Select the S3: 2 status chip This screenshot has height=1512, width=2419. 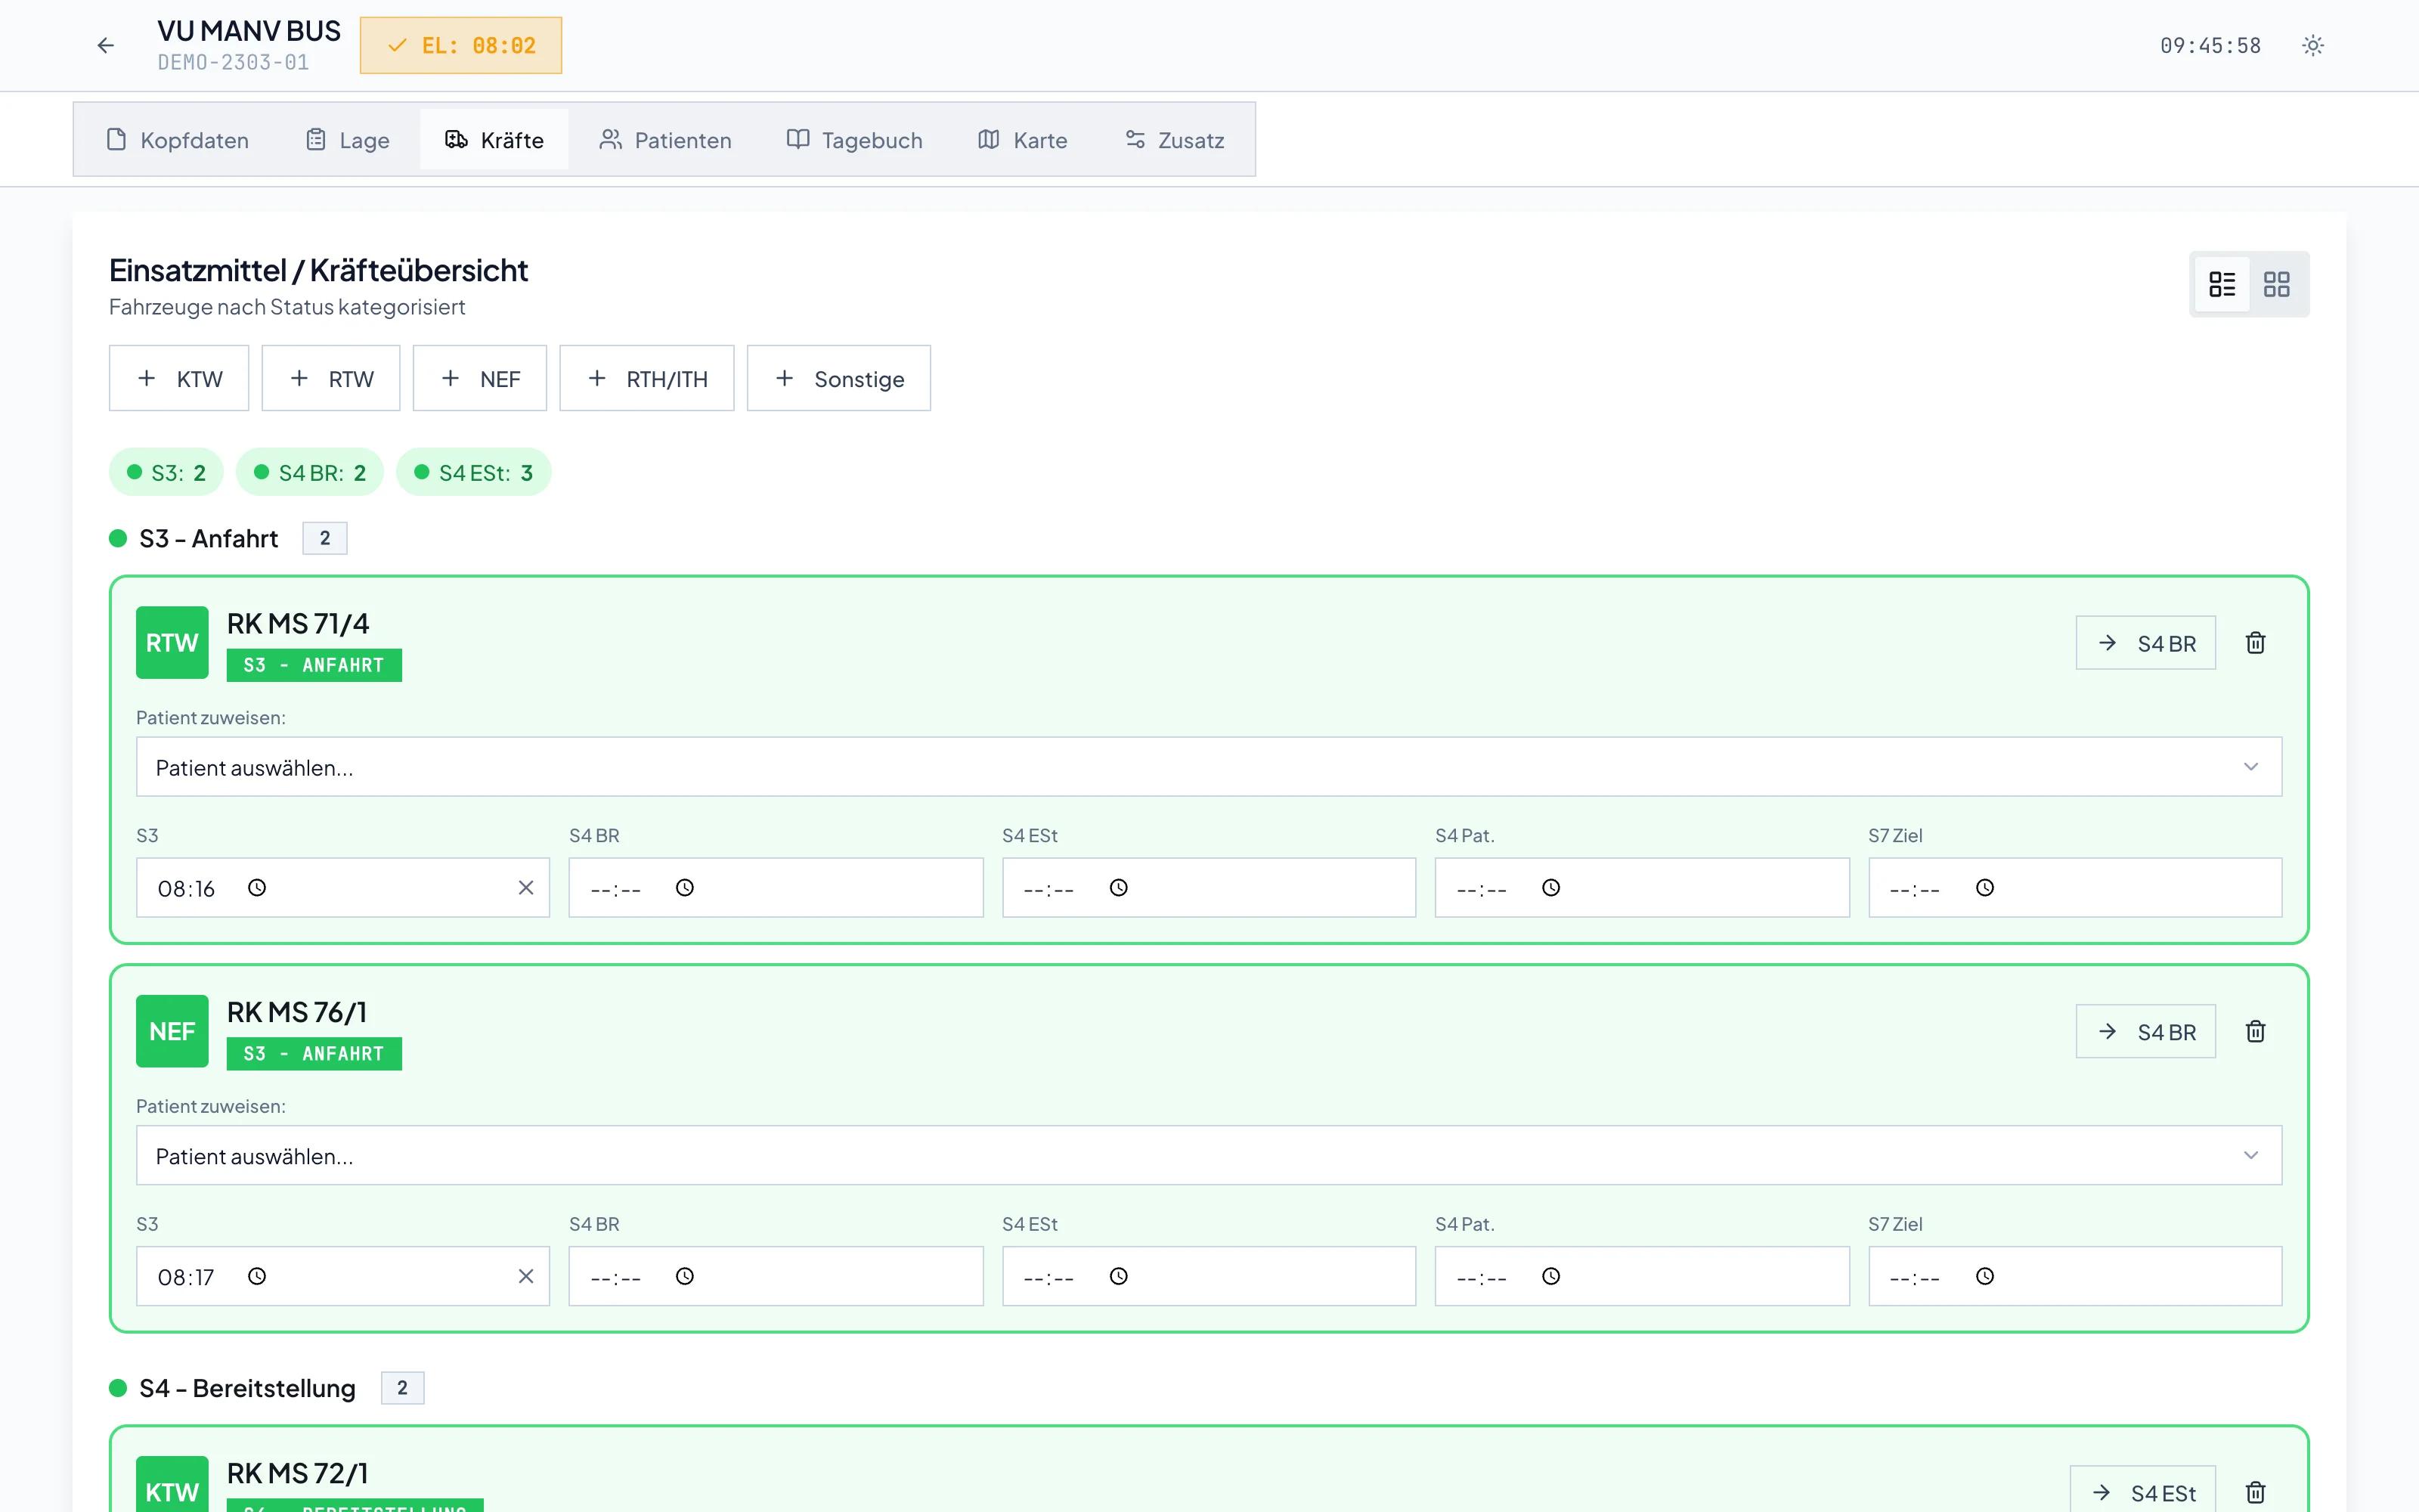coord(166,472)
